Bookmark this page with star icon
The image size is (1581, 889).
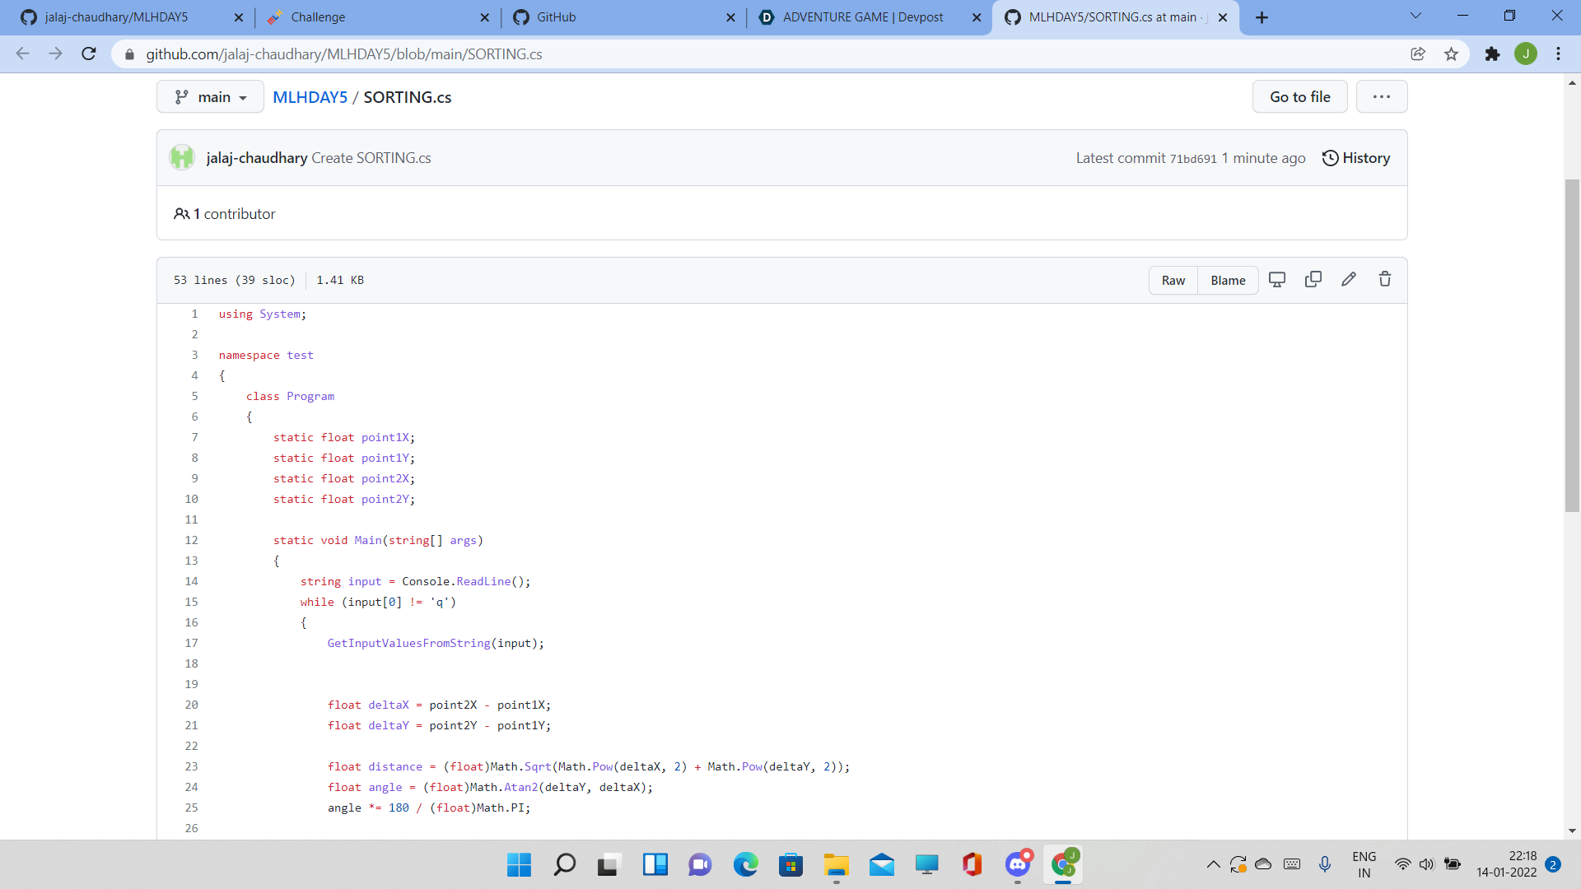pyautogui.click(x=1451, y=54)
